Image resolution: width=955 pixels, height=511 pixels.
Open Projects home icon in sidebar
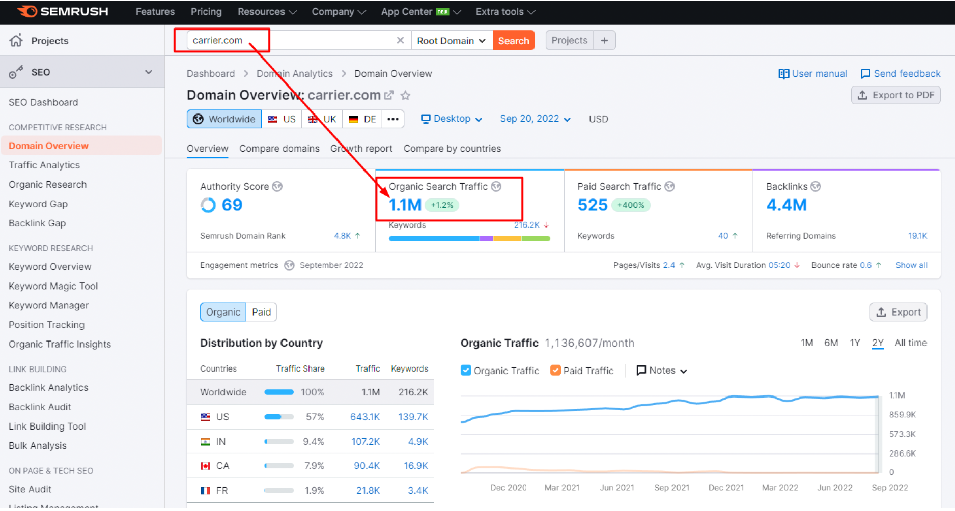pos(16,40)
